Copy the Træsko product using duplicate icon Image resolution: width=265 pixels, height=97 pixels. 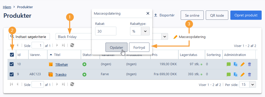click(x=236, y=74)
